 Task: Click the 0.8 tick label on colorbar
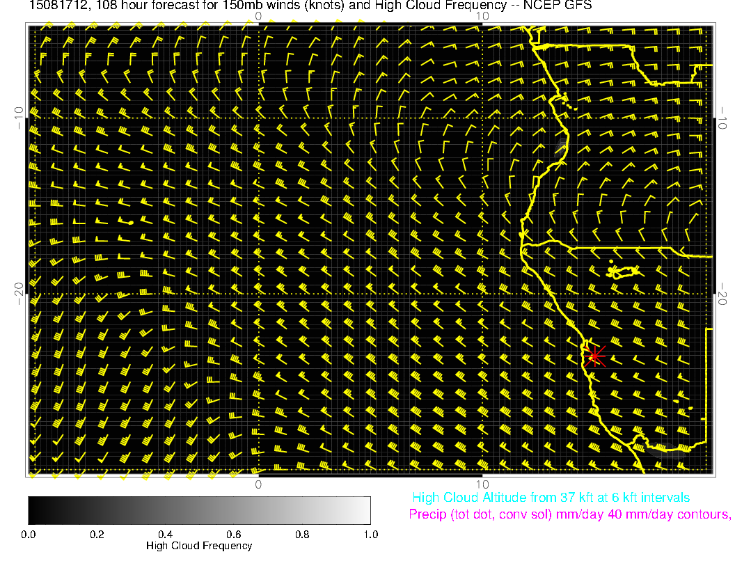[302, 535]
